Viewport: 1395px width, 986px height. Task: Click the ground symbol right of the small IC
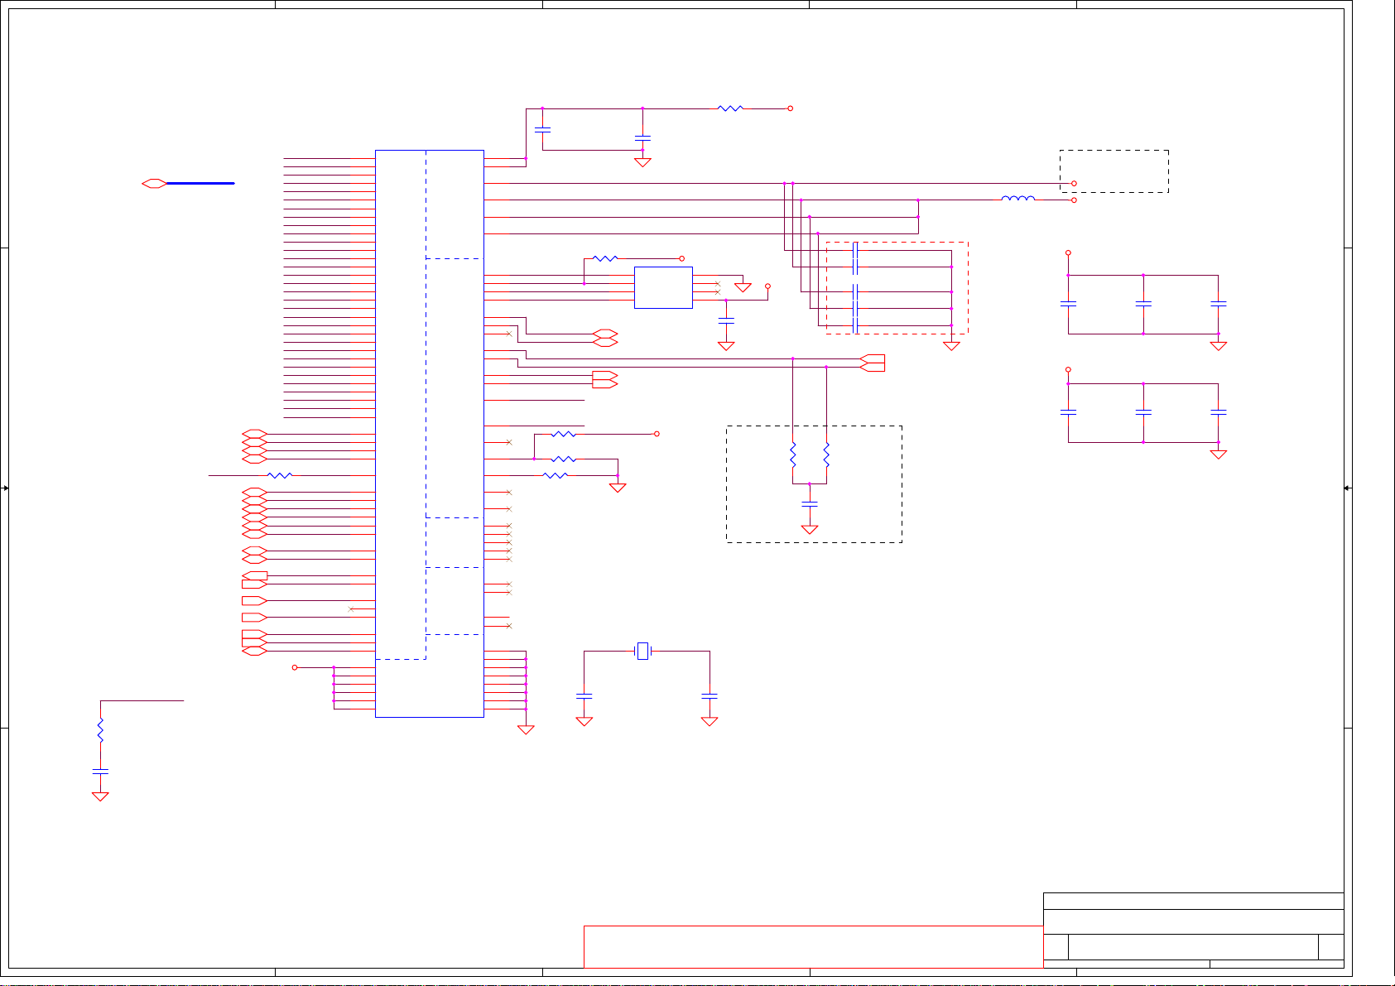[743, 287]
